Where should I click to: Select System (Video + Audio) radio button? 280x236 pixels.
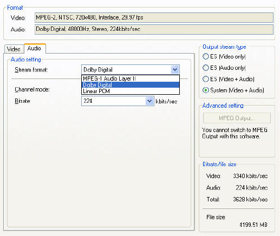click(206, 90)
